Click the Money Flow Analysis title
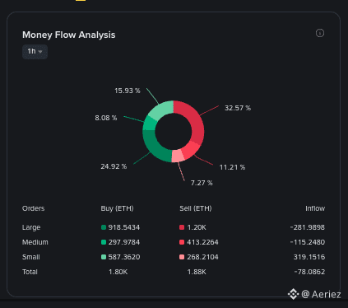 click(x=69, y=35)
